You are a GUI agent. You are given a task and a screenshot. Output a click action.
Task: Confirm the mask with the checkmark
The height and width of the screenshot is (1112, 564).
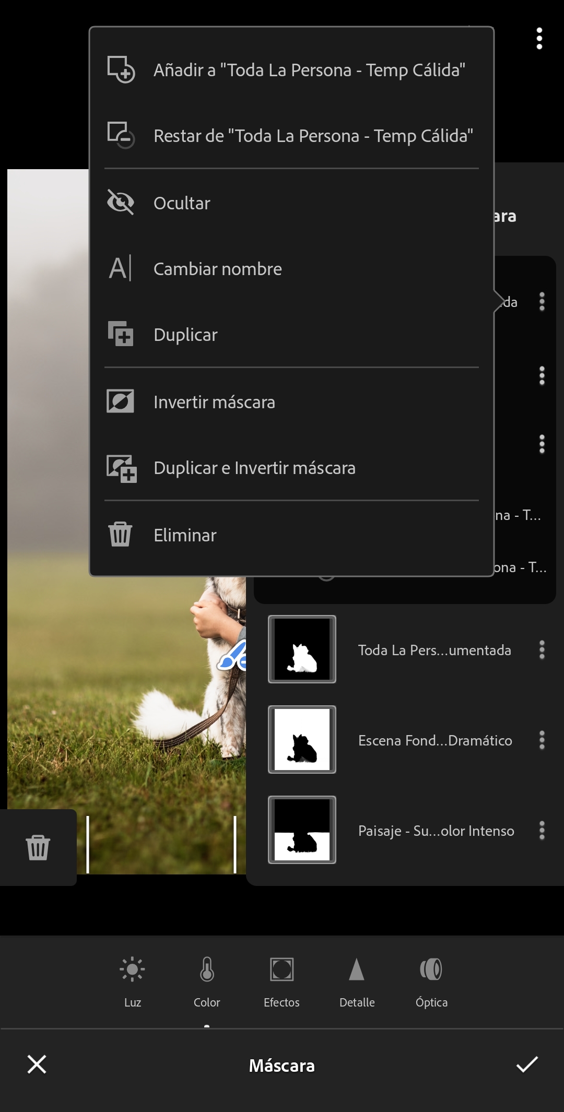point(527,1064)
